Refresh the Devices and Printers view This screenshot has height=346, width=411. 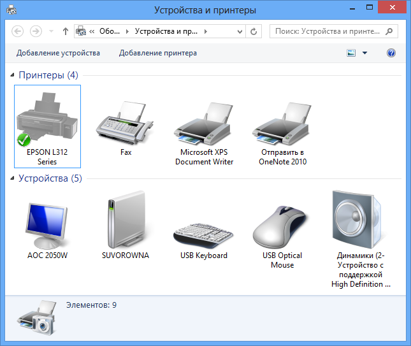tap(254, 31)
